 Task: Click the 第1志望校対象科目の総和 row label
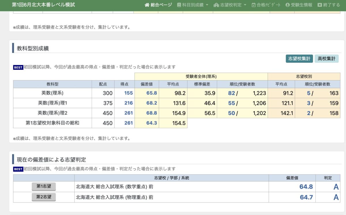coord(52,123)
